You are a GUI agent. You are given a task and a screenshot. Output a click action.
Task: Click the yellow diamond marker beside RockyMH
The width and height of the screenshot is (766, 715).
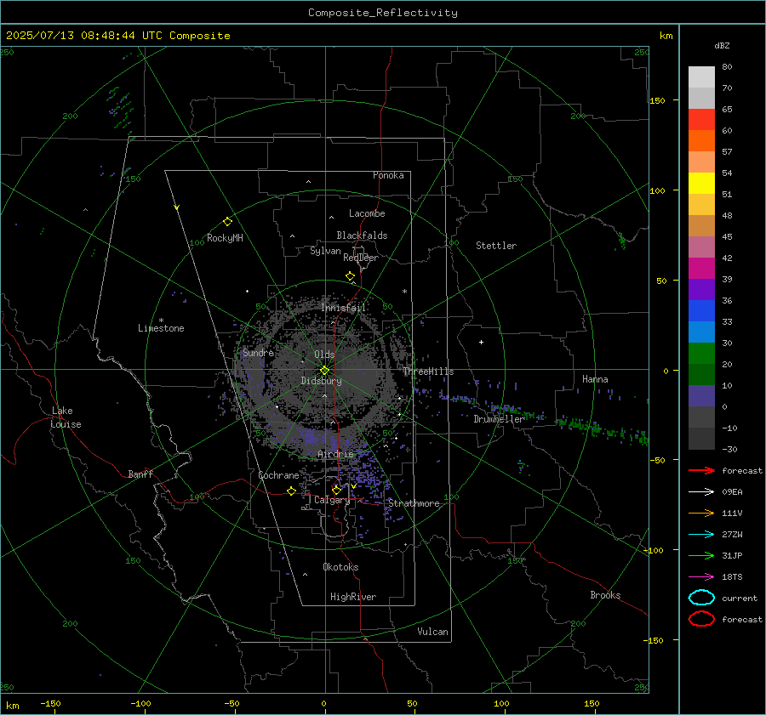[x=227, y=222]
